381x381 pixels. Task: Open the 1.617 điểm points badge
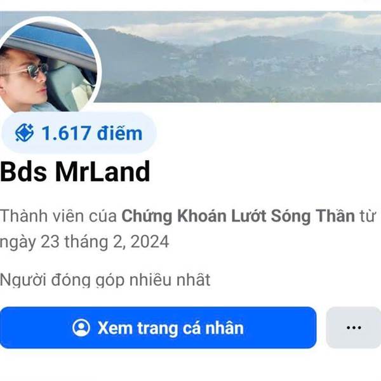pyautogui.click(x=79, y=133)
